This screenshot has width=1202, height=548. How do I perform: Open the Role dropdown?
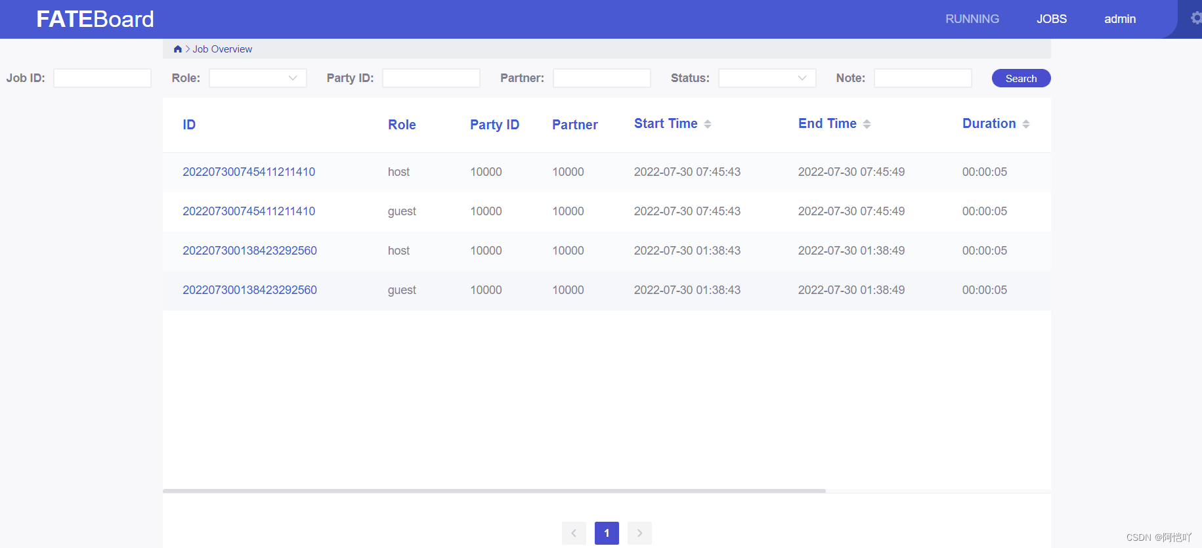point(258,78)
